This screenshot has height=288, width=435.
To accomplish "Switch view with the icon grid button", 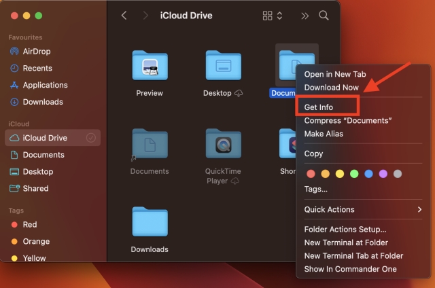I will tap(267, 16).
